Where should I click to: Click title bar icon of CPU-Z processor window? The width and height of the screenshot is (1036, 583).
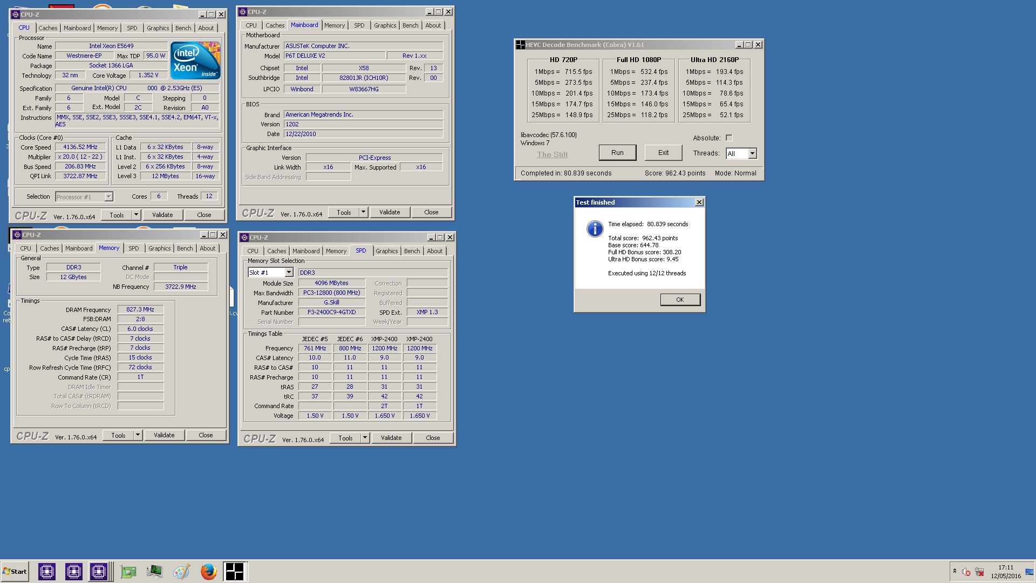[16, 15]
